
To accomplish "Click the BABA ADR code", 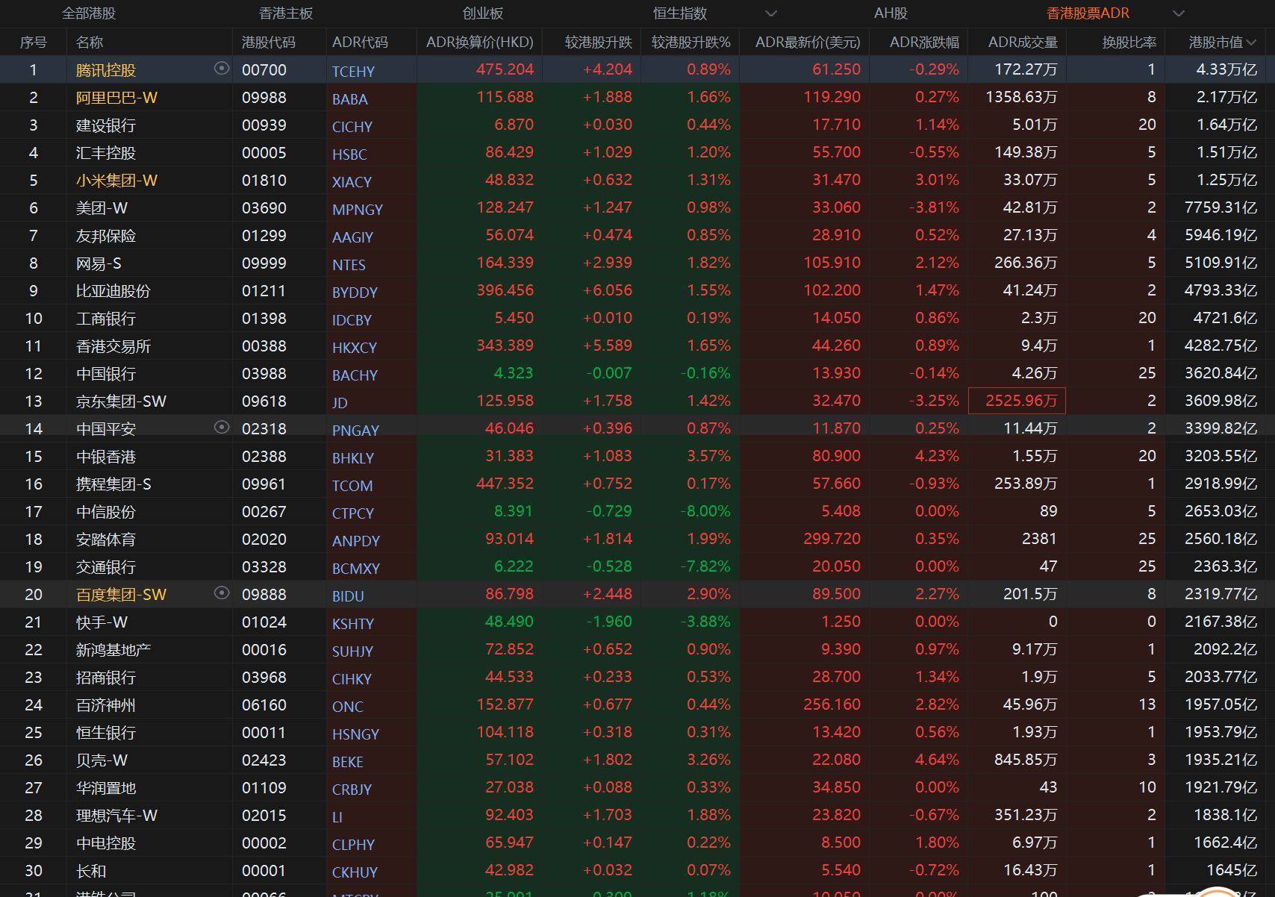I will coord(349,99).
